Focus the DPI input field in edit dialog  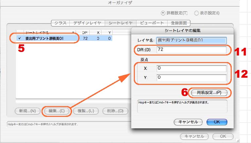click(x=191, y=50)
